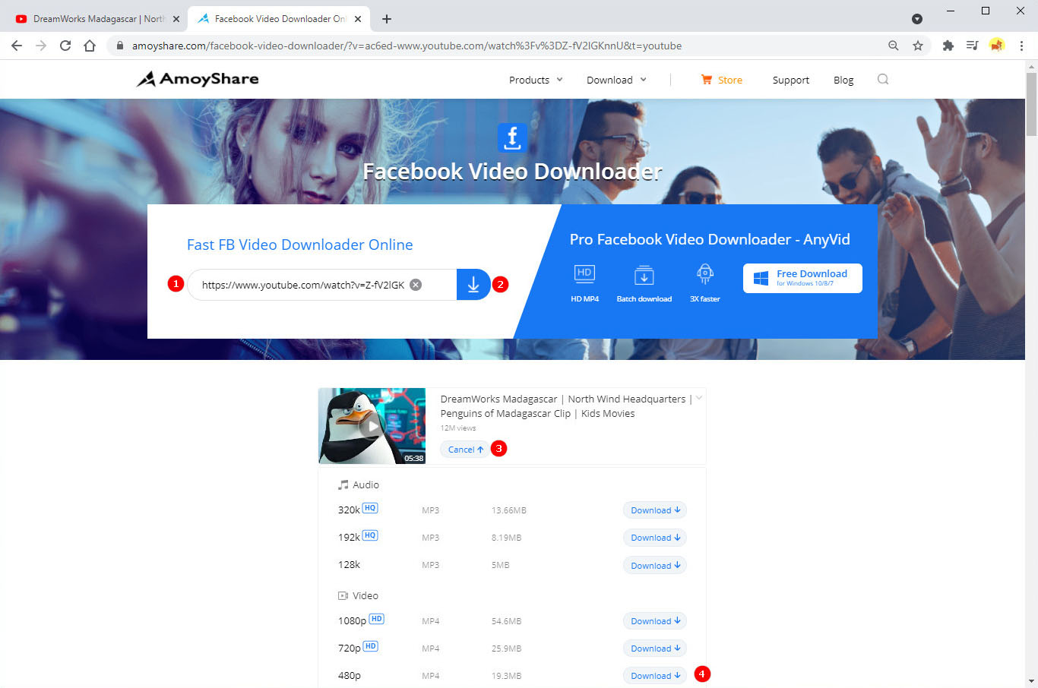Close the Facebook Video Downloader tab

point(358,19)
